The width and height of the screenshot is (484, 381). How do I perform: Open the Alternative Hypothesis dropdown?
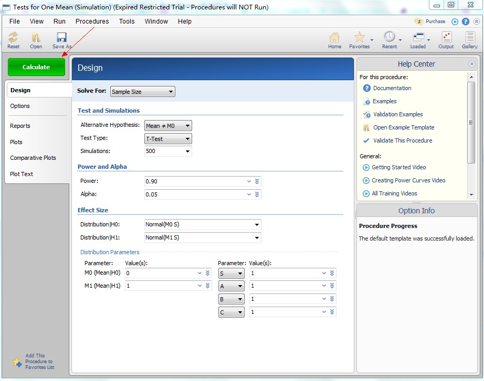coord(168,126)
